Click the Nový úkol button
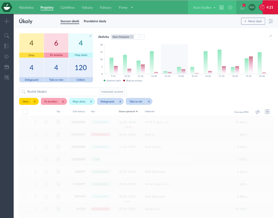 (253, 21)
